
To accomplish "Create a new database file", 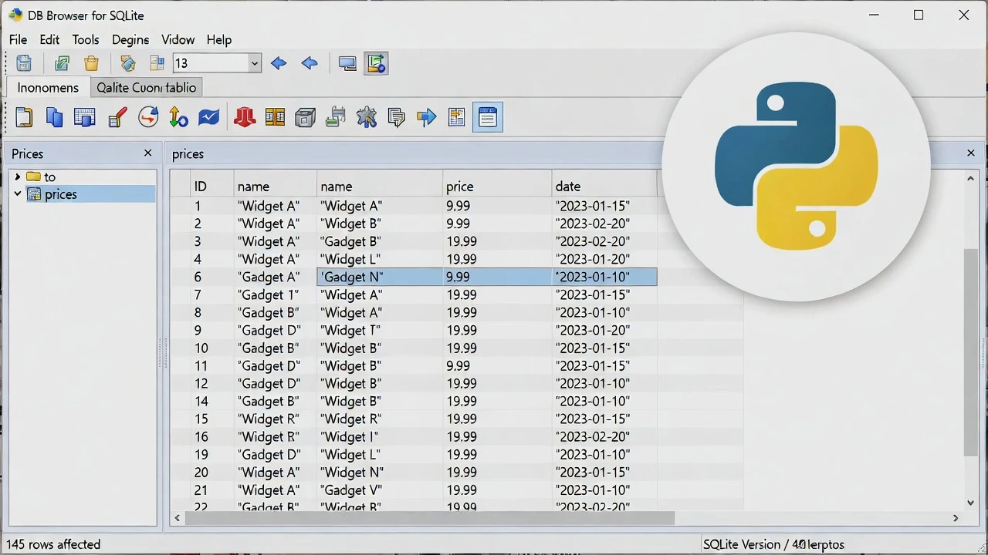I will pos(24,117).
